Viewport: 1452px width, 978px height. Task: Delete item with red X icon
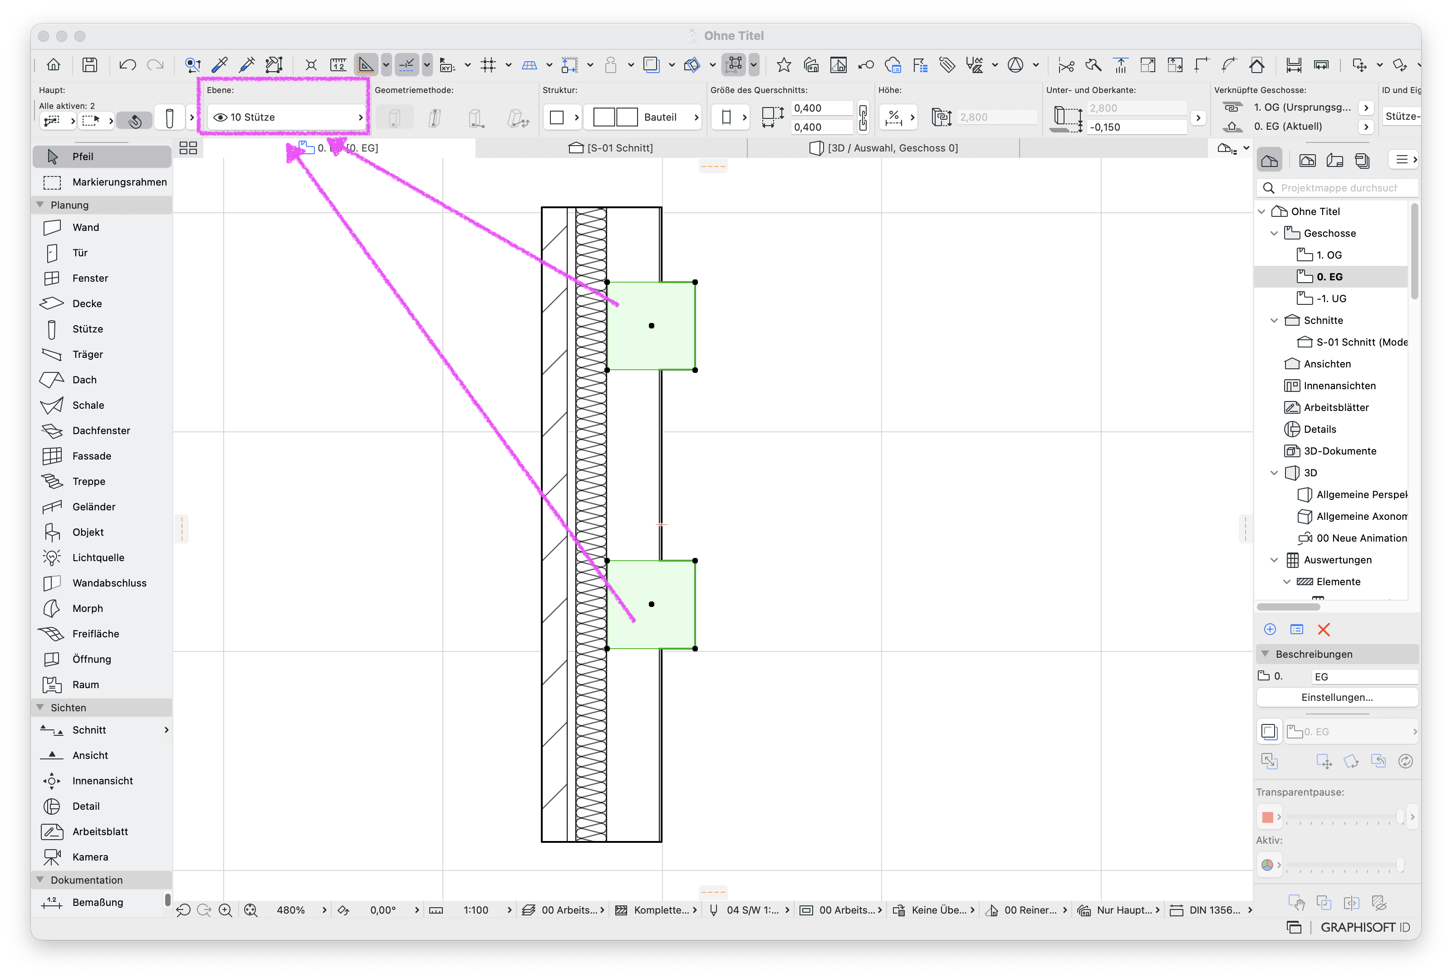[1324, 629]
